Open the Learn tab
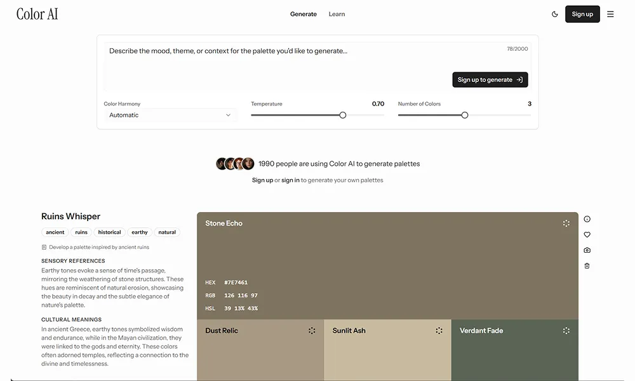635x381 pixels. (x=337, y=14)
